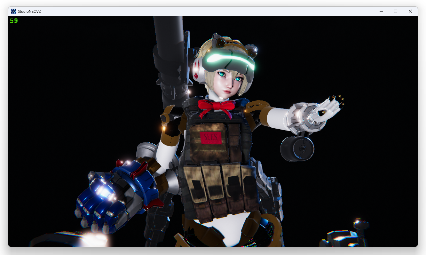Click the green "59" FPS counter

(x=14, y=21)
